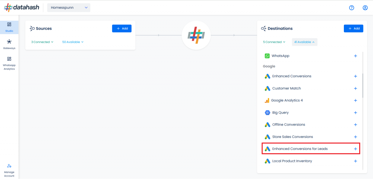Open the help question mark icon
Viewport: 373px width, 179px height.
352,8
